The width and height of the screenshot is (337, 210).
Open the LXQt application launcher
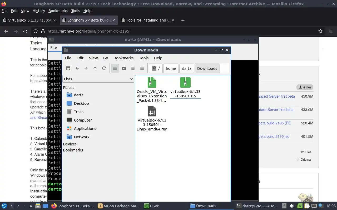pyautogui.click(x=4, y=206)
